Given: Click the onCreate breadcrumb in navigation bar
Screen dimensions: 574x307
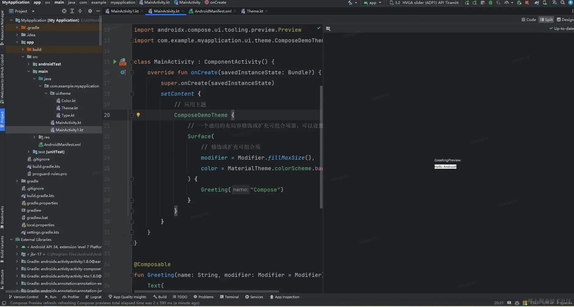Looking at the screenshot, I should pyautogui.click(x=216, y=2).
